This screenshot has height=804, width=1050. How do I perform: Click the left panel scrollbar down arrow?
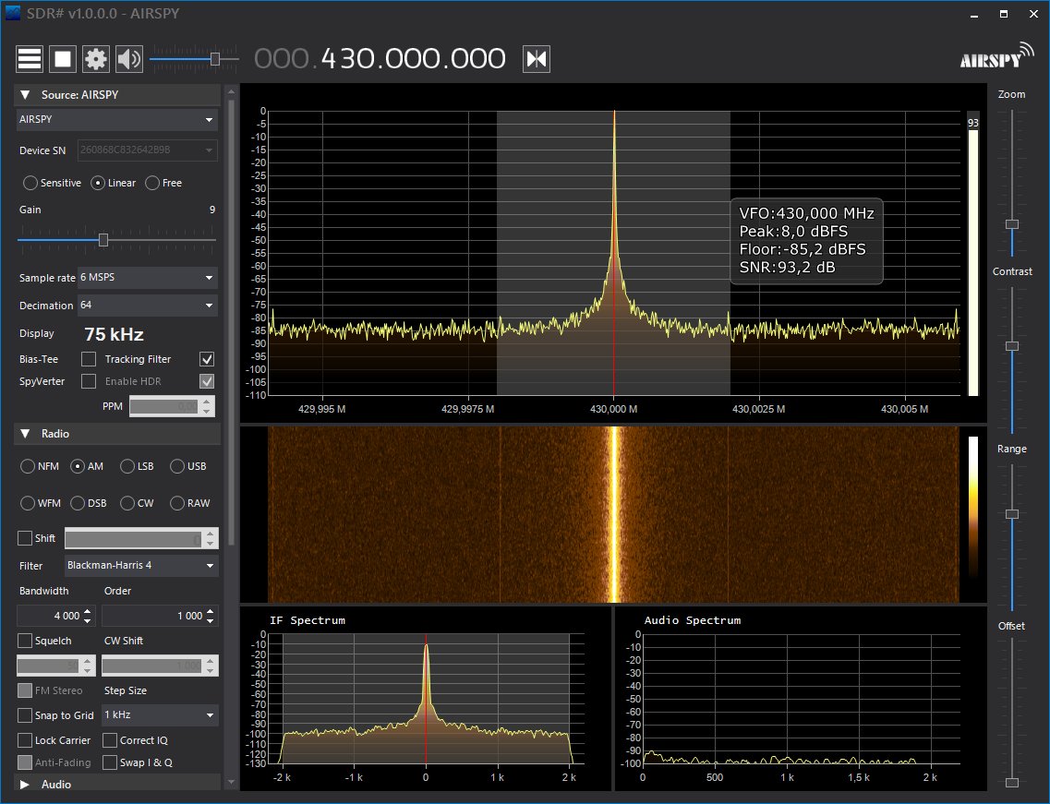pos(231,782)
